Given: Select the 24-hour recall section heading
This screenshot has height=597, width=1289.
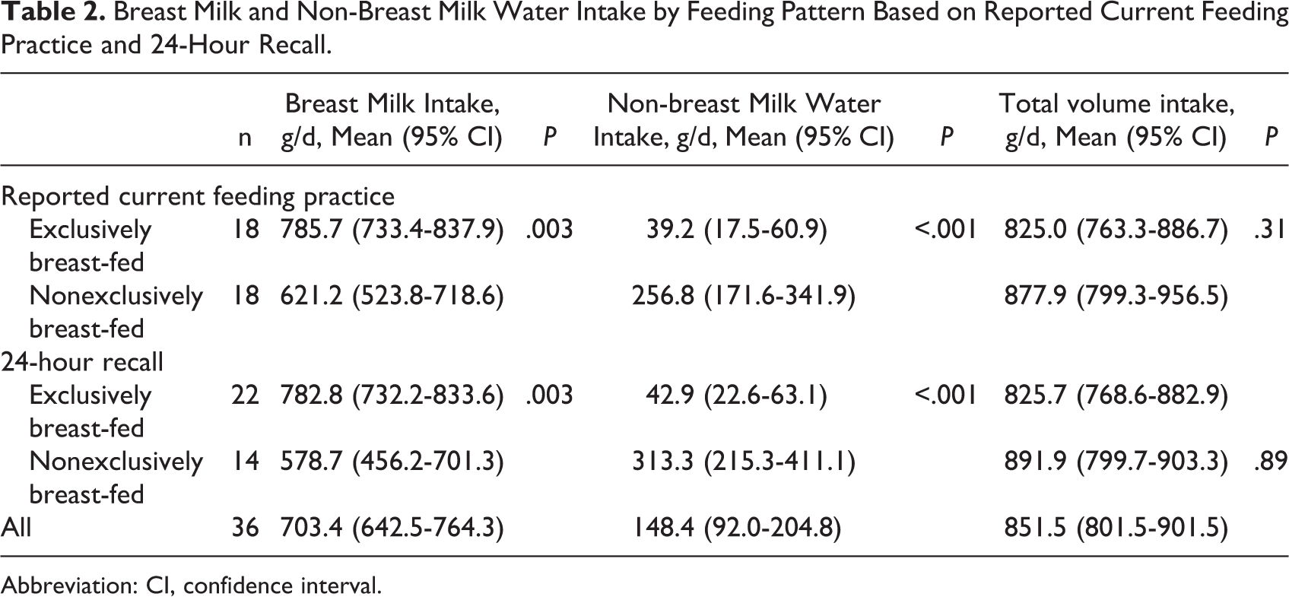Looking at the screenshot, I should [x=82, y=361].
